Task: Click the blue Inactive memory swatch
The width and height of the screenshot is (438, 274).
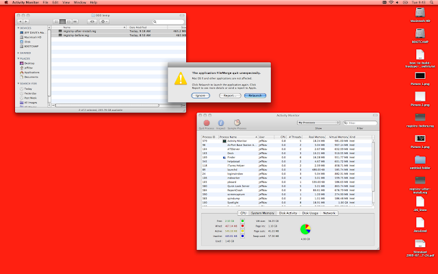Action: pos(242,236)
